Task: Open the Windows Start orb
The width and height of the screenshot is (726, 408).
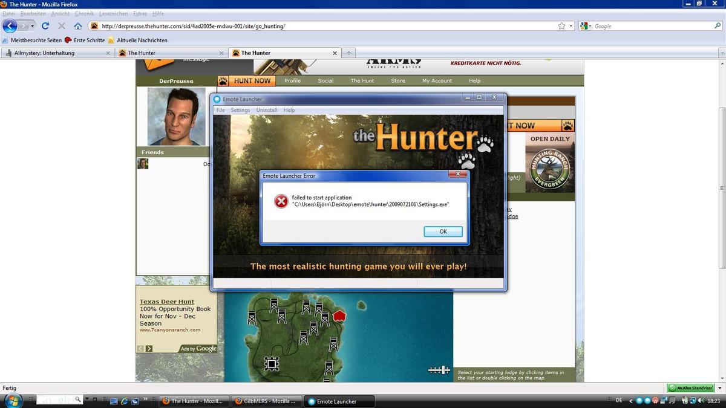Action: pos(12,400)
